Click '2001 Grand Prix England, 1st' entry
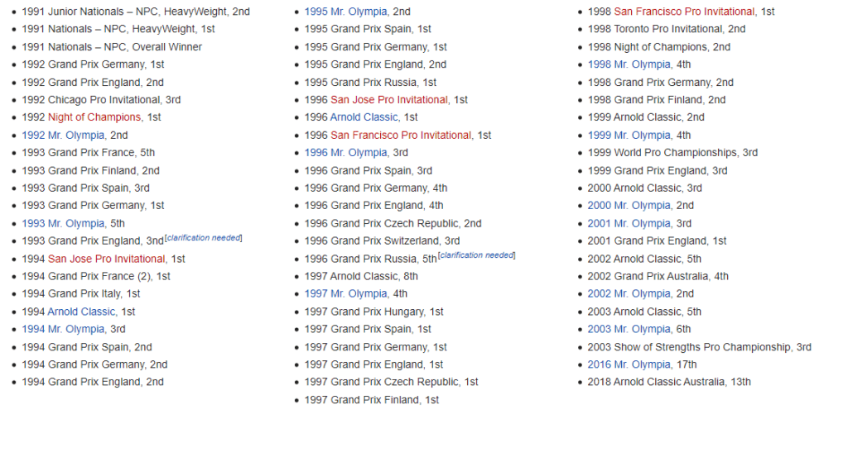This screenshot has width=848, height=457. [x=657, y=240]
